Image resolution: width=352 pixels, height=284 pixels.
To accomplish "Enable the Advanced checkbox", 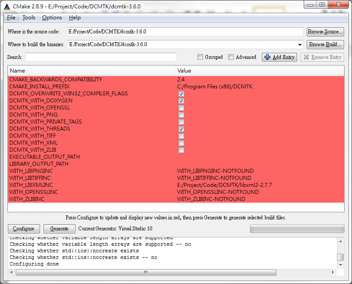I will point(231,57).
